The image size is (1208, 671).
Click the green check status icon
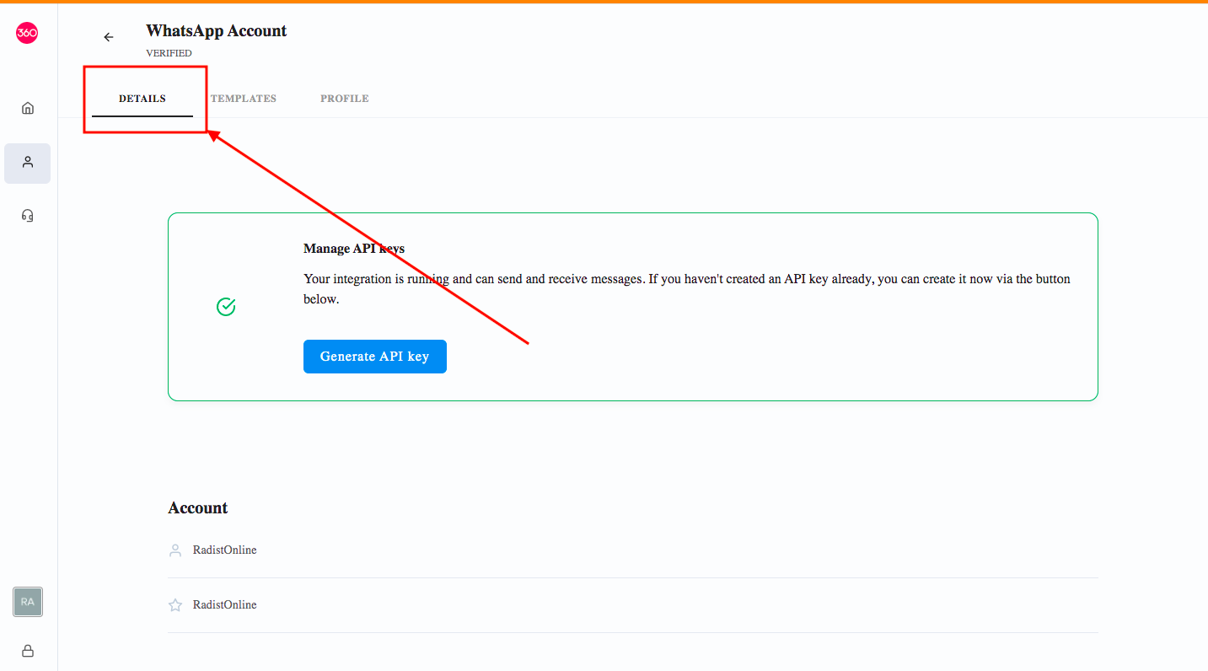point(226,307)
